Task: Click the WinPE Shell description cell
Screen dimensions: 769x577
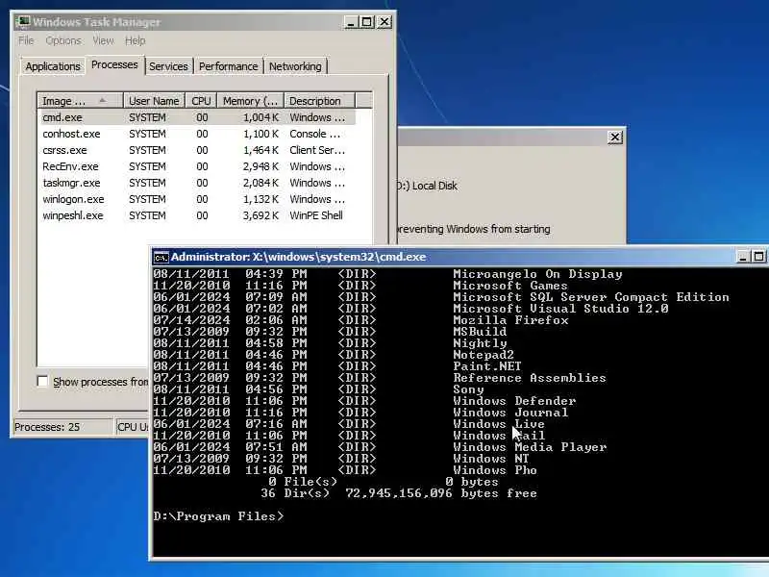Action: [316, 215]
